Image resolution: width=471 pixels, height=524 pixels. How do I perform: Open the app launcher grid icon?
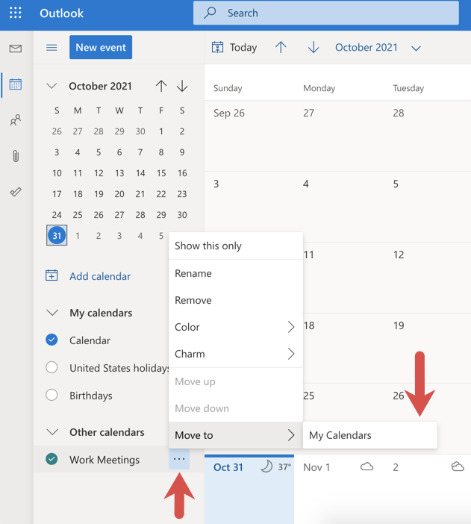point(16,13)
